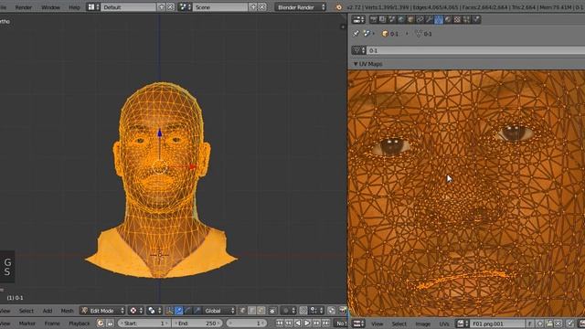Viewport: 585px width, 329px height.
Task: Open timeline Frame menu
Action: [x=52, y=324]
